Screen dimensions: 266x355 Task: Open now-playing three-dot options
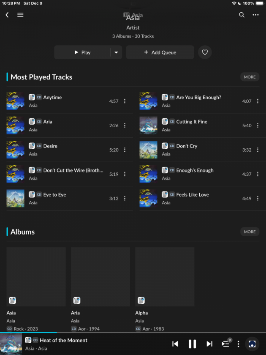(x=238, y=344)
